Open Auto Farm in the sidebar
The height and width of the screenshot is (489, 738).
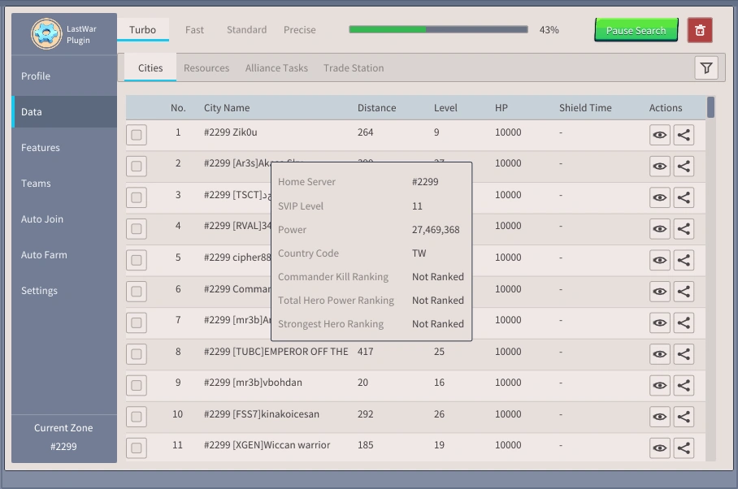[64, 255]
